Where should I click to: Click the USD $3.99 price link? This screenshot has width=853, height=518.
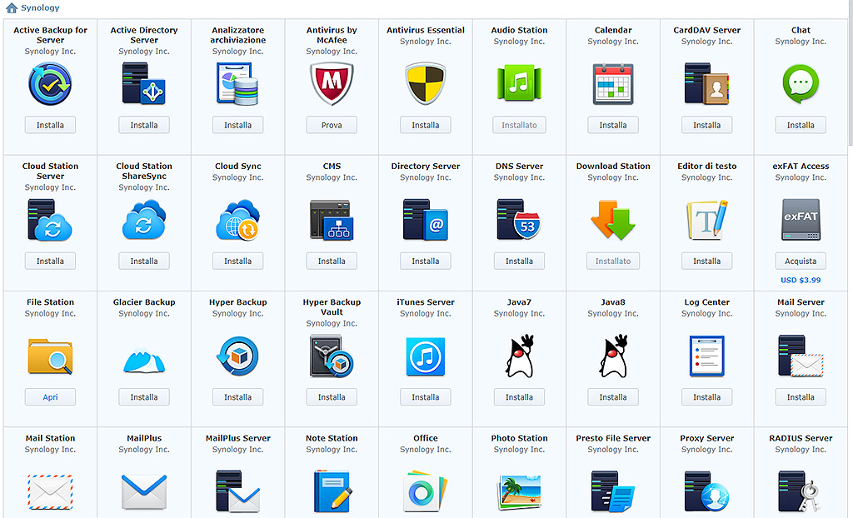pyautogui.click(x=801, y=280)
